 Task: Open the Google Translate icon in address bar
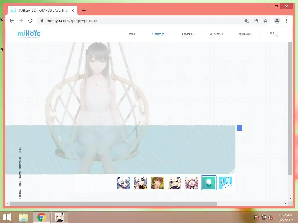click(247, 21)
